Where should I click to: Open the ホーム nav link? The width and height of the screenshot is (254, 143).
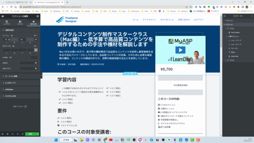[x=135, y=19]
